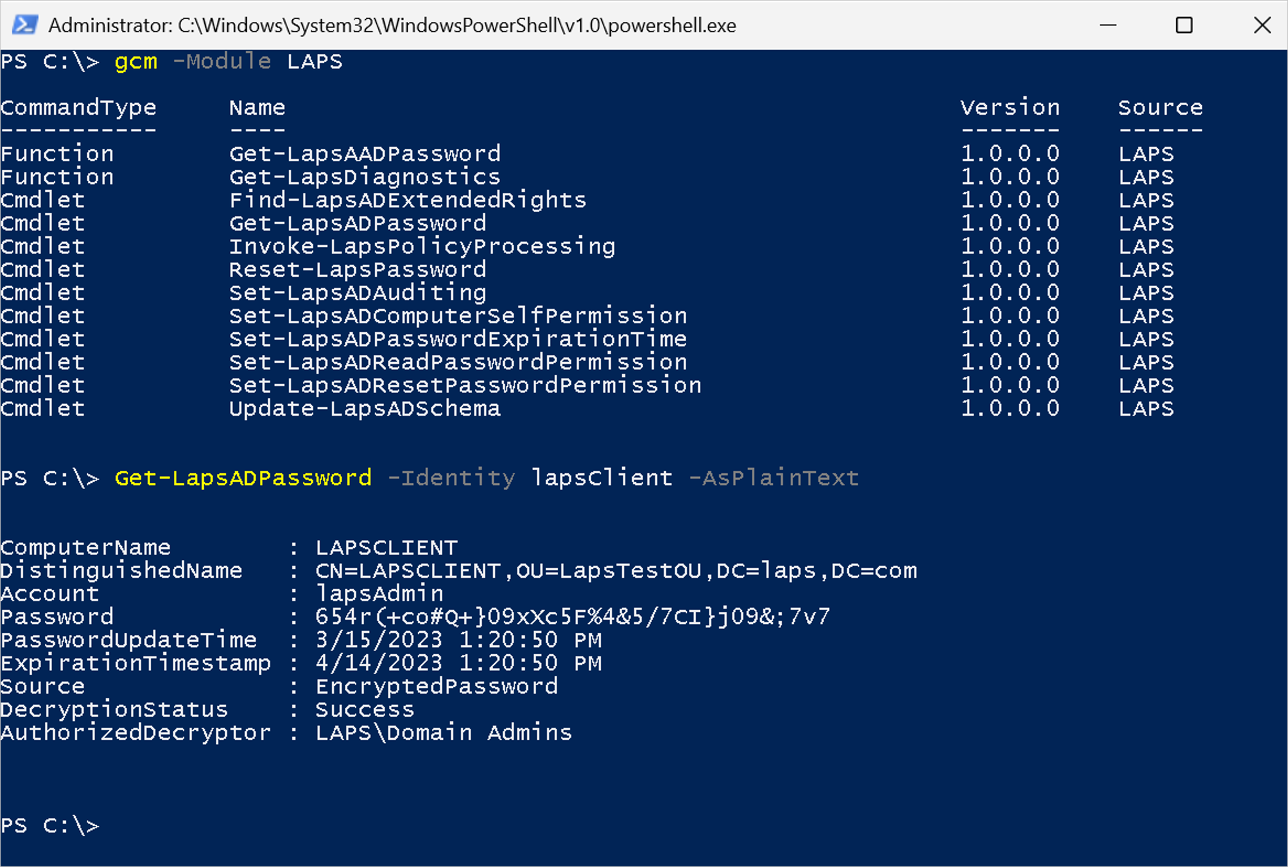Image resolution: width=1288 pixels, height=867 pixels.
Task: Click the Get-LapsAADPassword function name
Action: 365,154
